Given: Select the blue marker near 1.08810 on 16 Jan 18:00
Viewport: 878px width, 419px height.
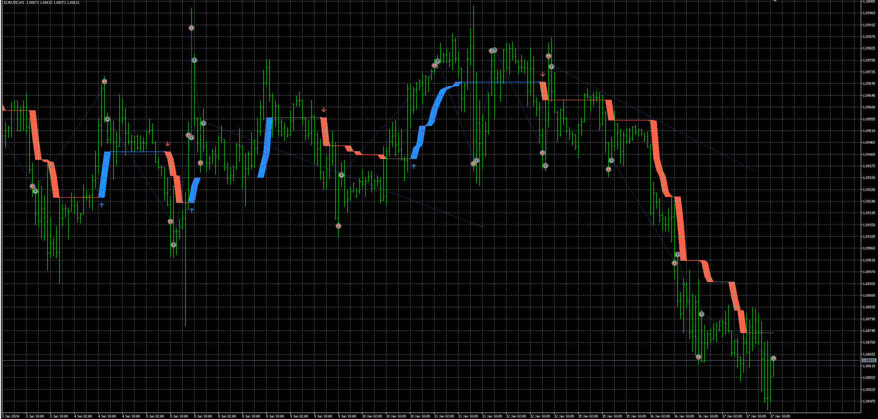Looking at the screenshot, I should [701, 314].
